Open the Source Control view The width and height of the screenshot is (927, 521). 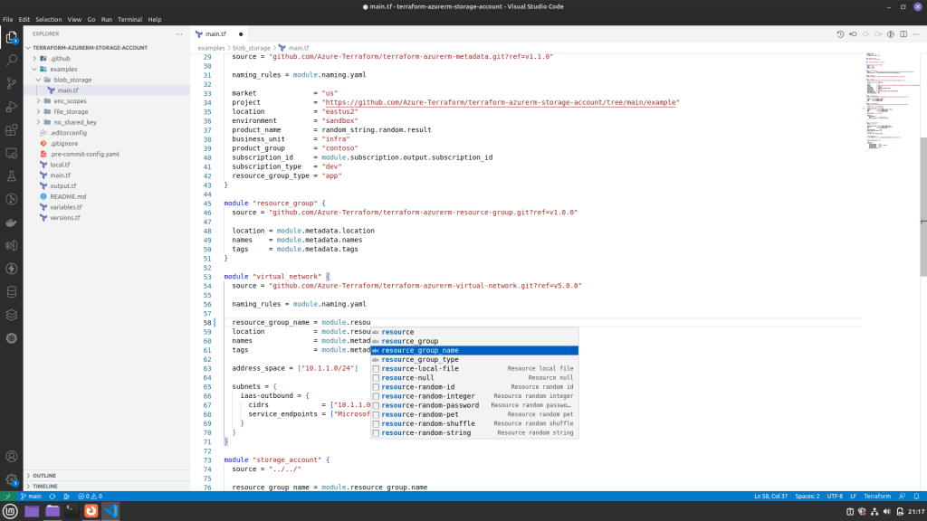[x=12, y=83]
